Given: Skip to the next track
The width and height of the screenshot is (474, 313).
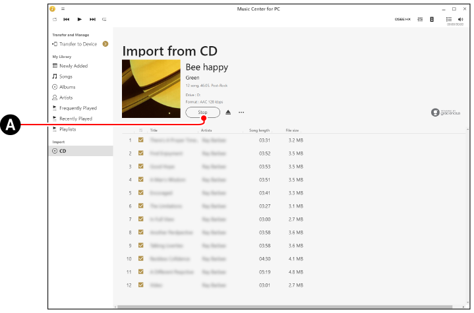Looking at the screenshot, I should click(x=92, y=20).
